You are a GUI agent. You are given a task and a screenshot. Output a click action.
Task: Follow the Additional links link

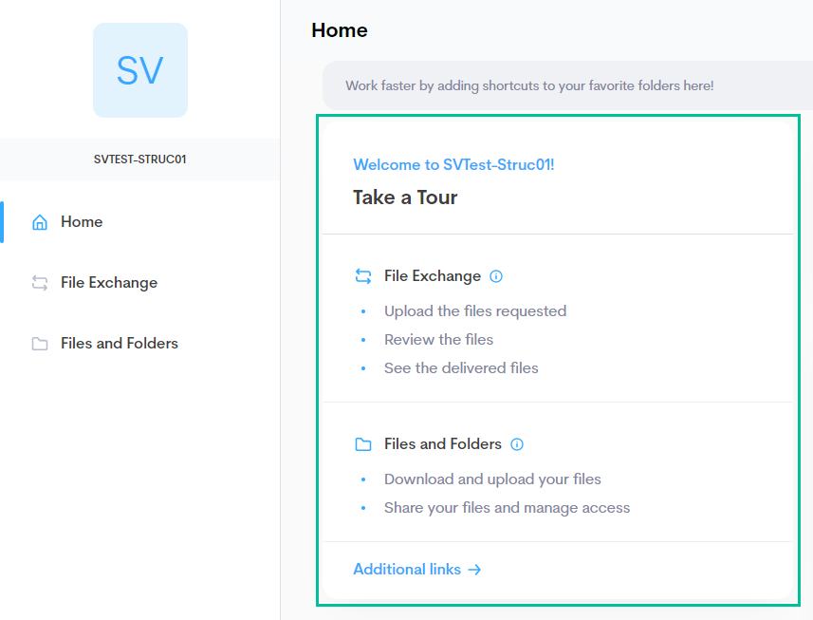pyautogui.click(x=407, y=569)
